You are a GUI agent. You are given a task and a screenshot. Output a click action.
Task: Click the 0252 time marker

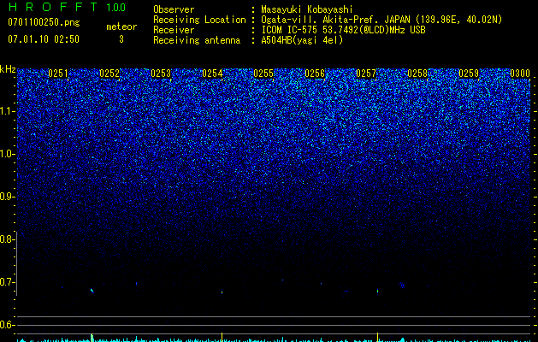tap(109, 74)
